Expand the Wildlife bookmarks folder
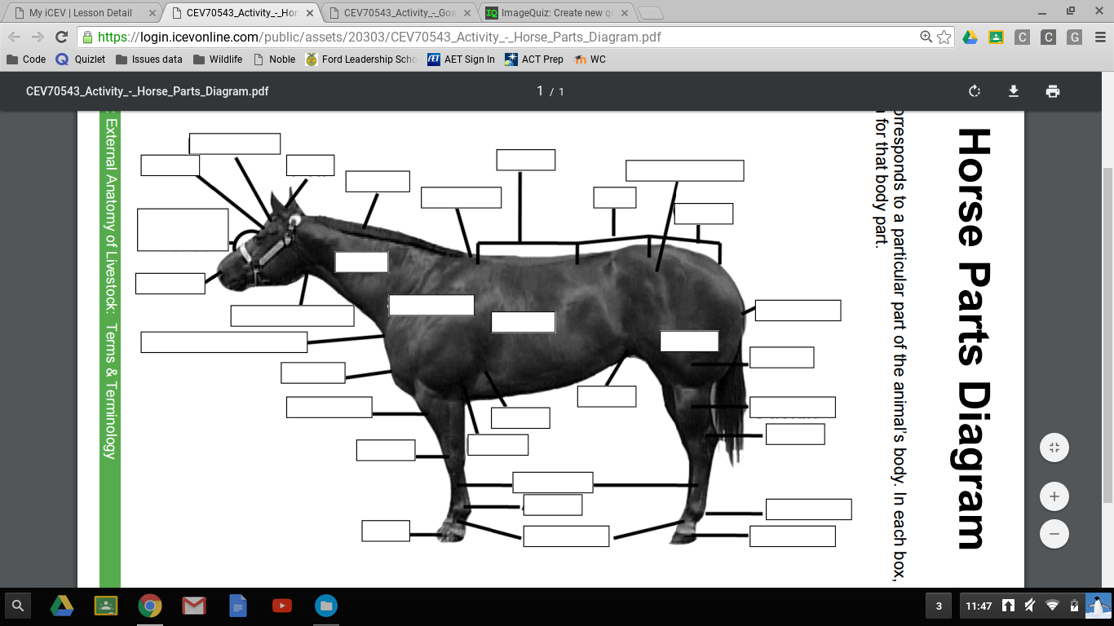The width and height of the screenshot is (1114, 626). pos(218,60)
